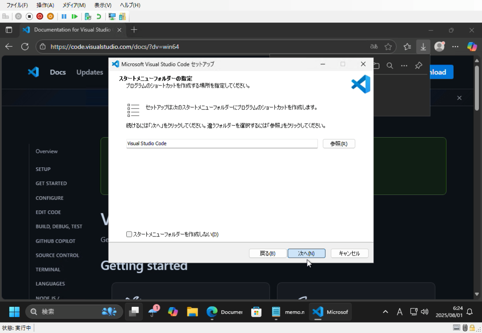Cancel setup with the キャンセル button
Viewport: 482px width, 333px height.
350,253
